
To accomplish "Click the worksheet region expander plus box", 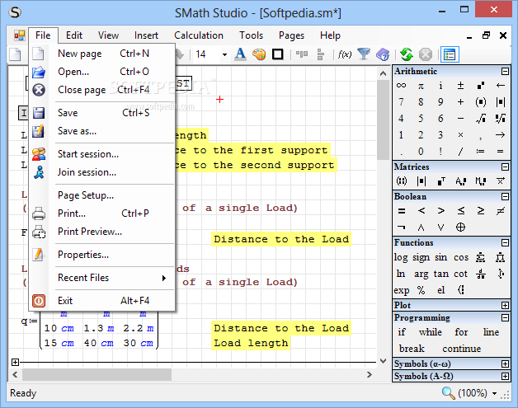I will tap(15, 362).
